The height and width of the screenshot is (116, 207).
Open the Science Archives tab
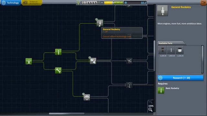32,3
